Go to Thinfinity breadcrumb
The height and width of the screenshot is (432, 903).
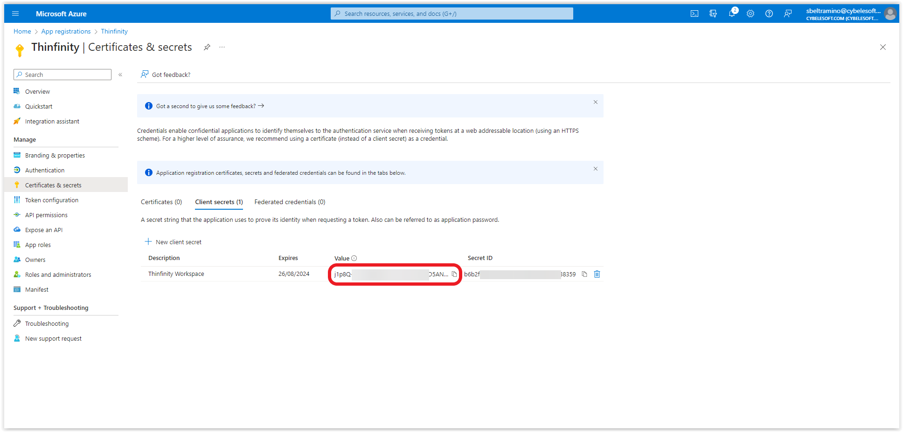[x=114, y=31]
